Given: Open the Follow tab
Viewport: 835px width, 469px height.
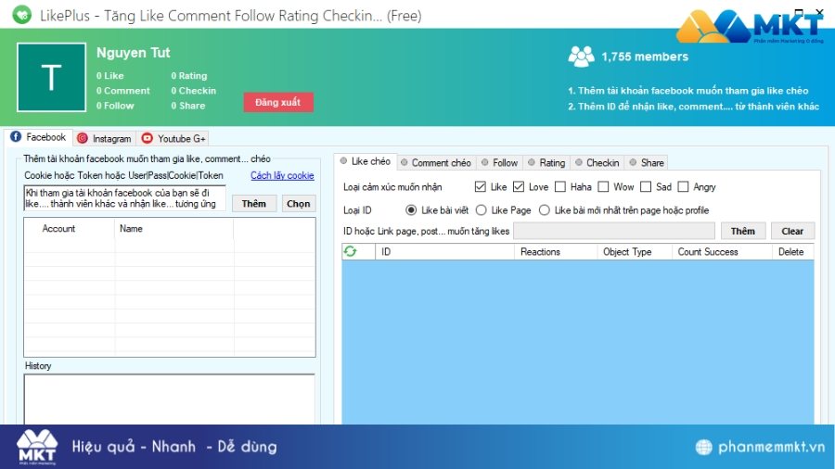Looking at the screenshot, I should [x=499, y=163].
